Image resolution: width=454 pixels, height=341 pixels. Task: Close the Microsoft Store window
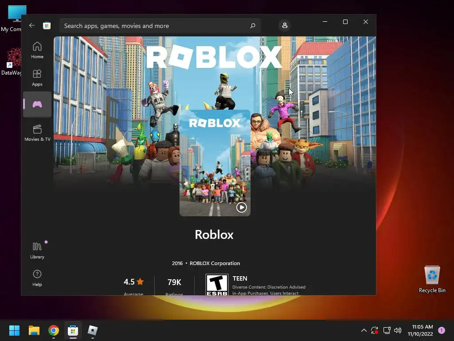coord(366,22)
